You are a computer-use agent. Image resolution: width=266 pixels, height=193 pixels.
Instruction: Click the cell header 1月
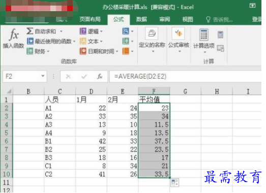pyautogui.click(x=91, y=100)
